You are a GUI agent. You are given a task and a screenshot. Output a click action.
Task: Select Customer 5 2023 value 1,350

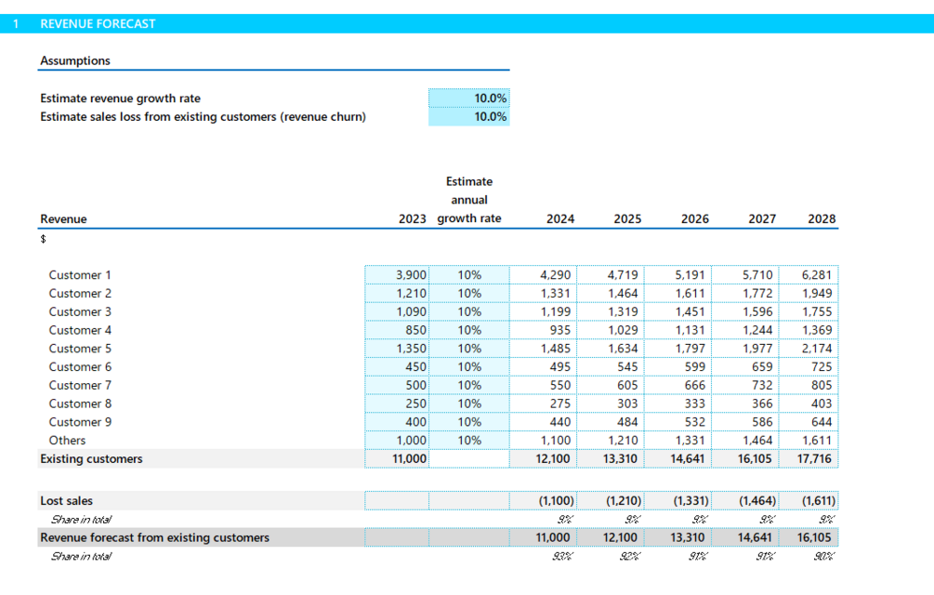[397, 349]
